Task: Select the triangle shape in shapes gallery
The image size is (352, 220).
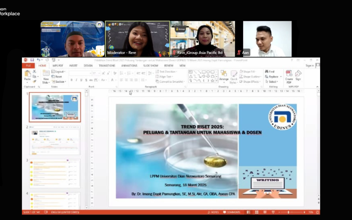Action: click(191, 76)
